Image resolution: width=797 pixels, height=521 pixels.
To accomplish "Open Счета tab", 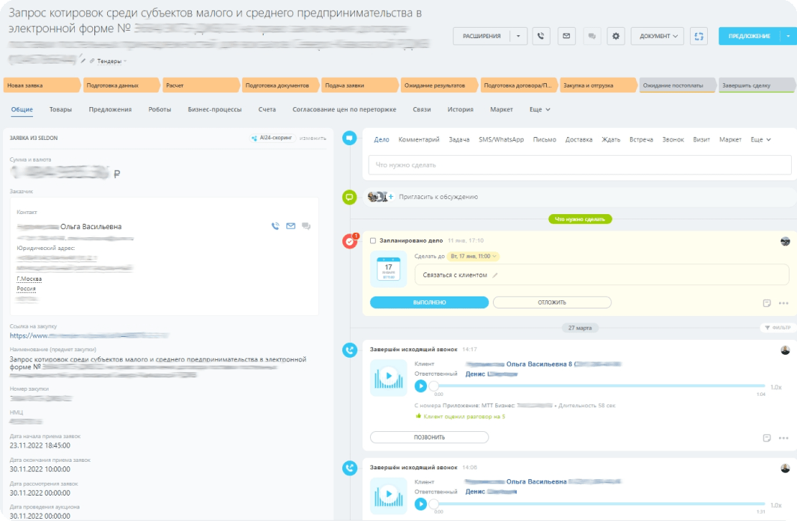I will (267, 109).
